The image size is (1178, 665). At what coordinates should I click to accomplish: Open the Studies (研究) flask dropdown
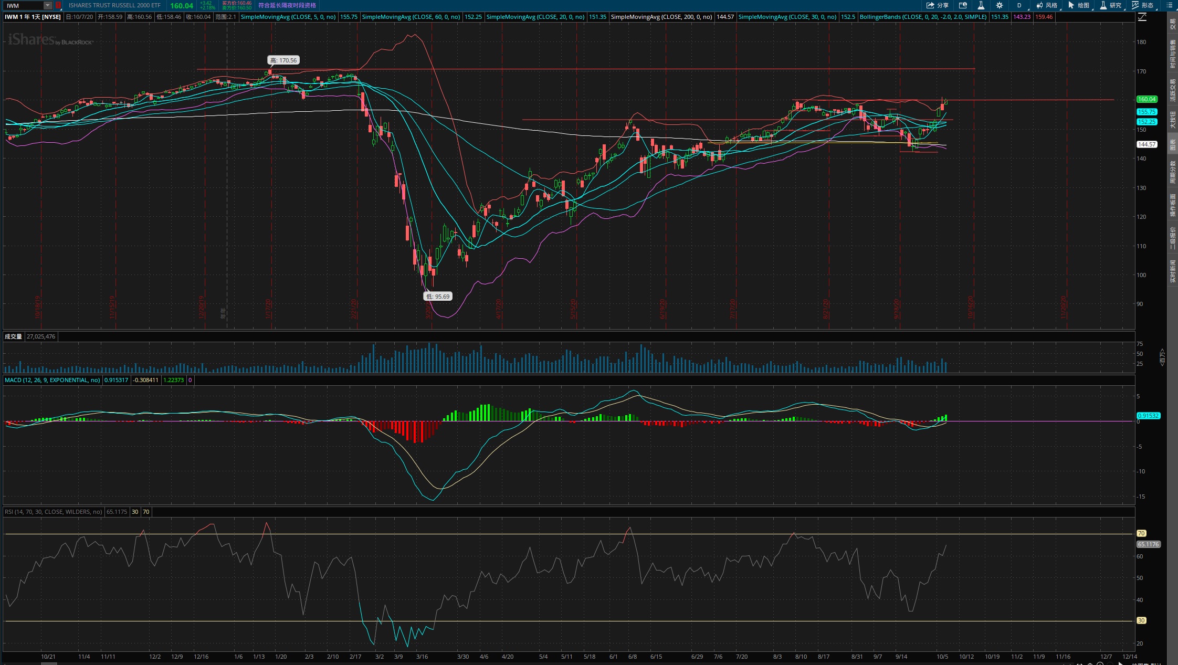coord(1111,5)
